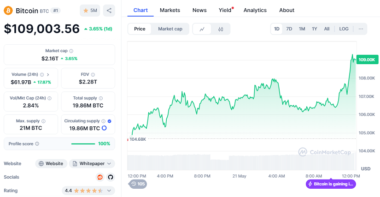The height and width of the screenshot is (197, 380).
Task: Click the 'Bitcoin is gaining i...' news pill
Action: [x=331, y=184]
